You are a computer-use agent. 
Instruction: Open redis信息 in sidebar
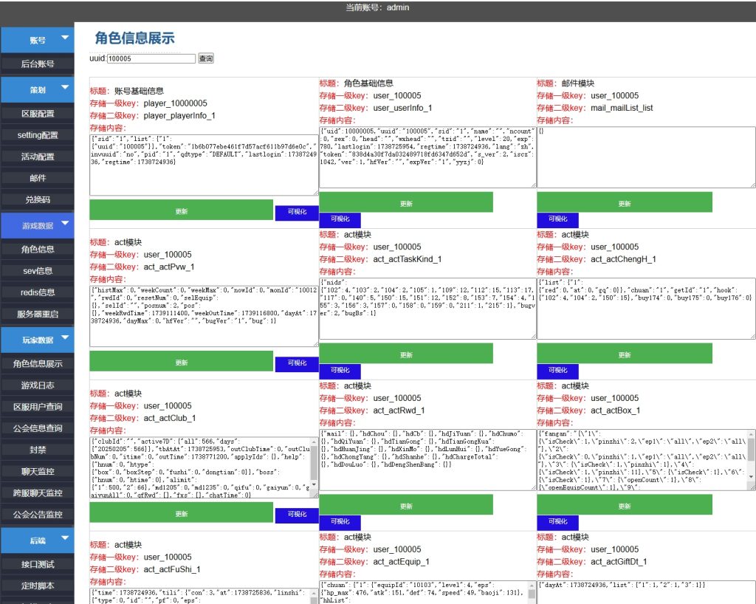37,292
